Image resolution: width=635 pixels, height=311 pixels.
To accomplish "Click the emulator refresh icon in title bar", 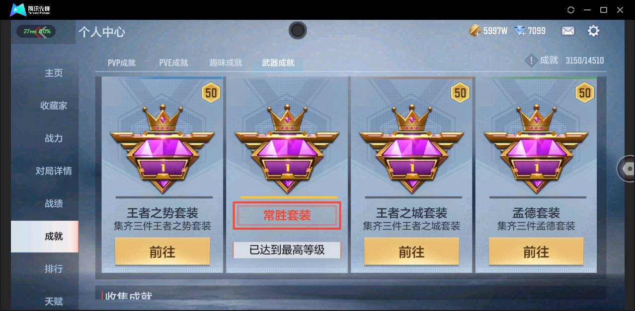I will pyautogui.click(x=571, y=10).
